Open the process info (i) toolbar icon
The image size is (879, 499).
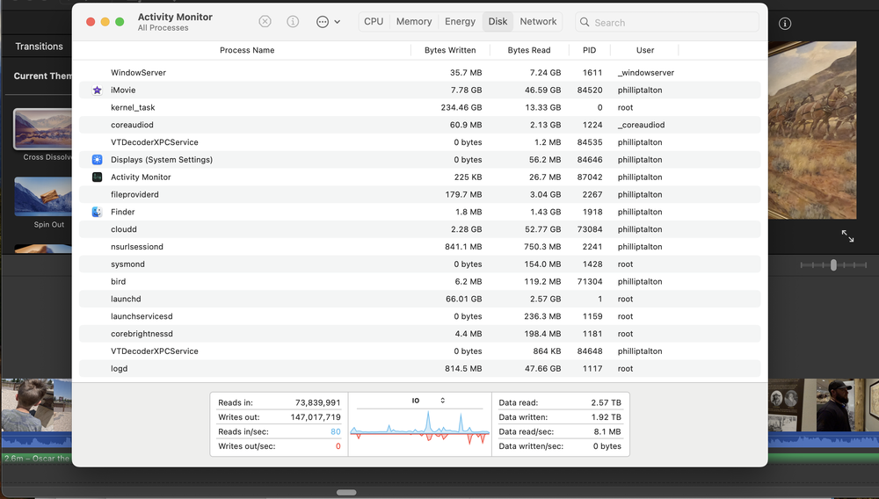pos(293,21)
